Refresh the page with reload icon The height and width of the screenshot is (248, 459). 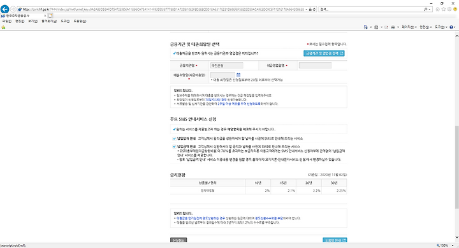(x=314, y=10)
